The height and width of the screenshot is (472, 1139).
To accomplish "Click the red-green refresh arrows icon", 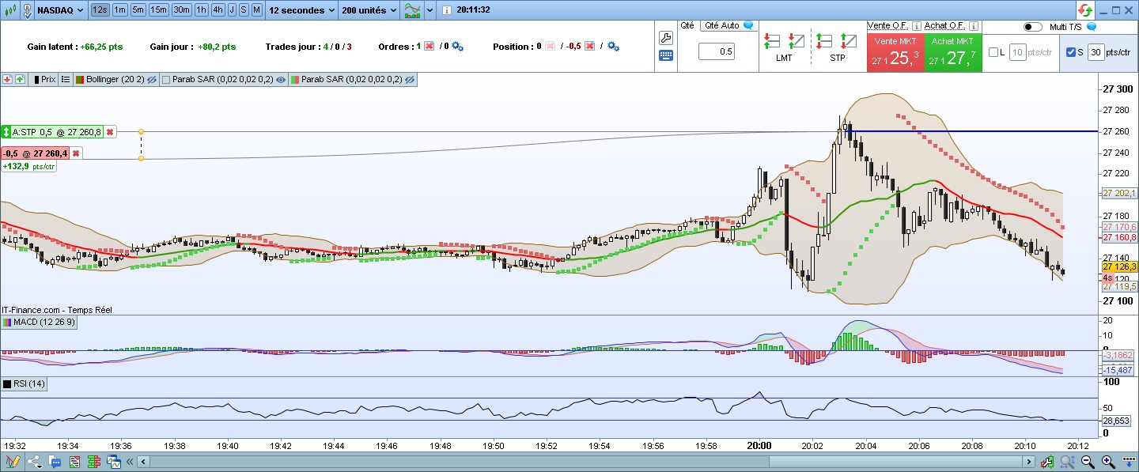I will coord(1085,10).
